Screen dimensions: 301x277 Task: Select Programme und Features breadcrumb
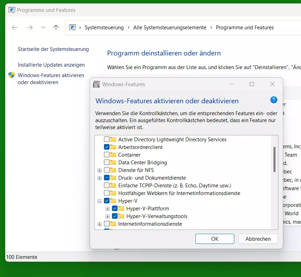tap(245, 28)
